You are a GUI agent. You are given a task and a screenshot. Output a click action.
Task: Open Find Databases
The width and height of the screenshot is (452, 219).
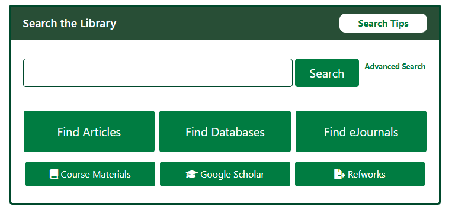point(225,131)
